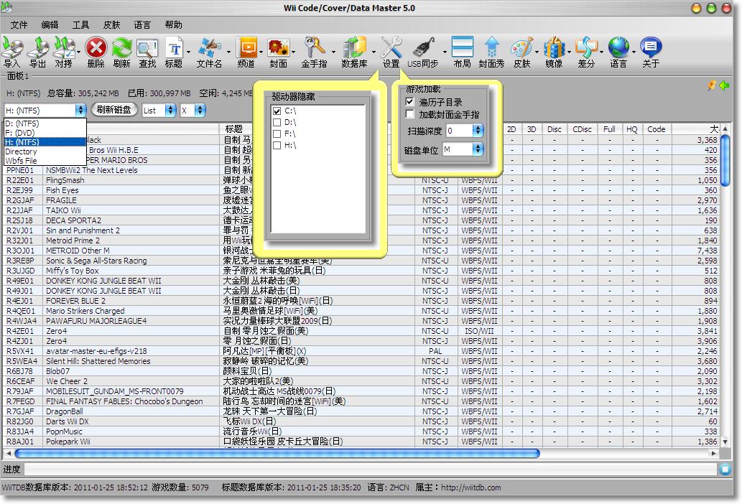Open the 文件 menu
This screenshot has height=504, width=742.
19,24
